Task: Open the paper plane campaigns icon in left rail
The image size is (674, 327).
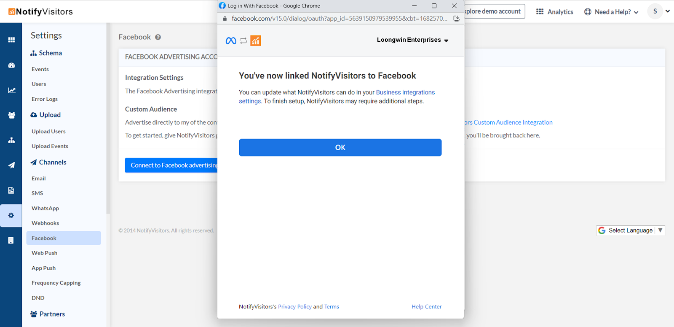Action: (x=11, y=165)
